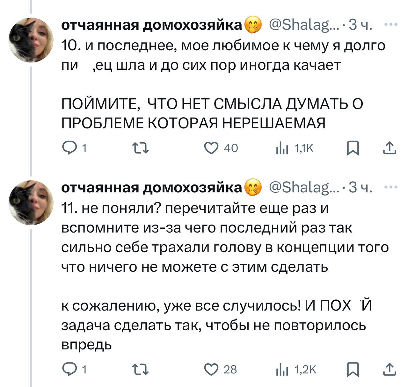This screenshot has width=408, height=387.
Task: Open profile avatar on tweet 11
Action: (x=31, y=203)
